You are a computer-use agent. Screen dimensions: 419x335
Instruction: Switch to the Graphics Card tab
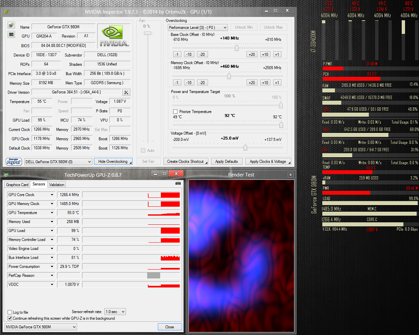[17, 185]
